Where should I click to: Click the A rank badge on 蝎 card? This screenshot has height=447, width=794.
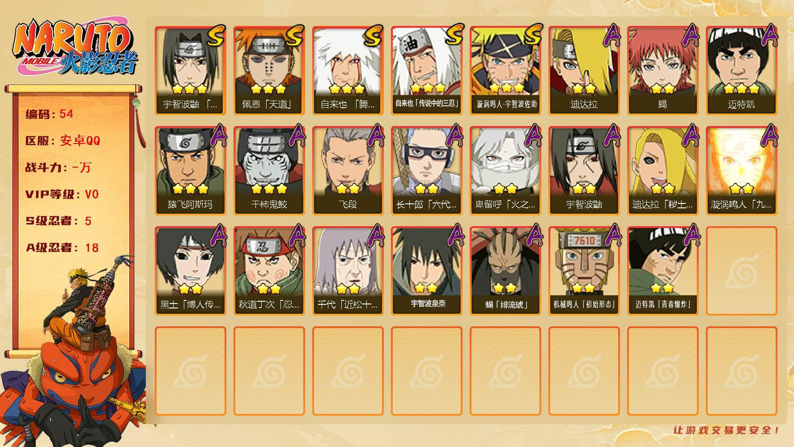click(x=690, y=35)
